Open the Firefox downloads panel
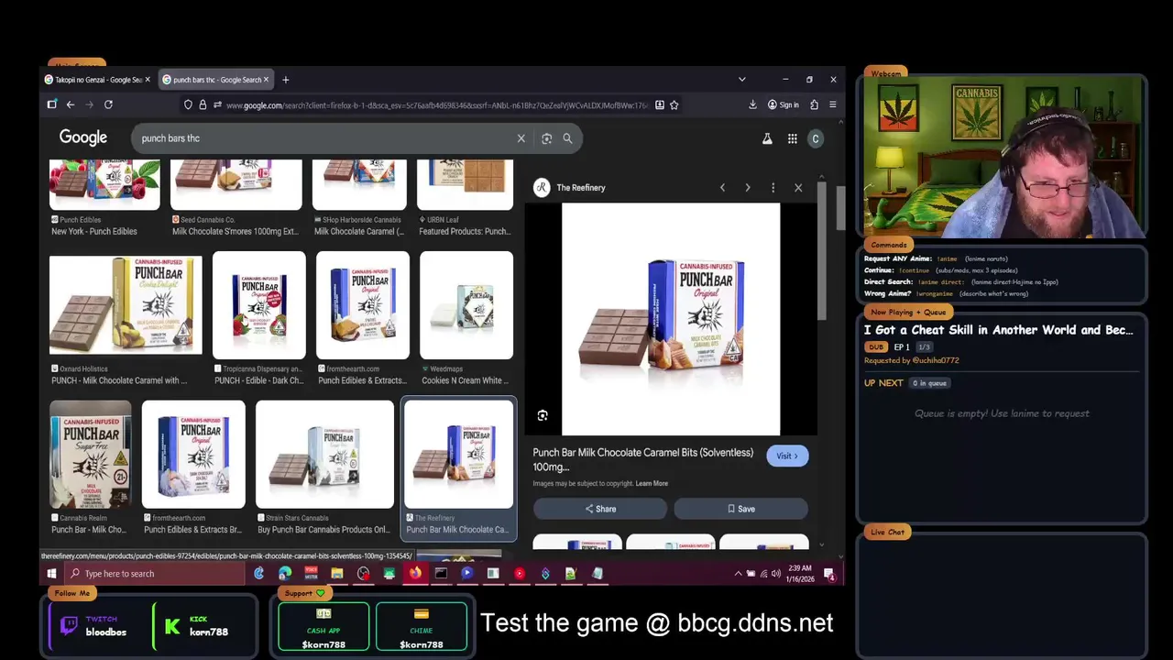Viewport: 1173px width, 660px height. click(x=752, y=105)
